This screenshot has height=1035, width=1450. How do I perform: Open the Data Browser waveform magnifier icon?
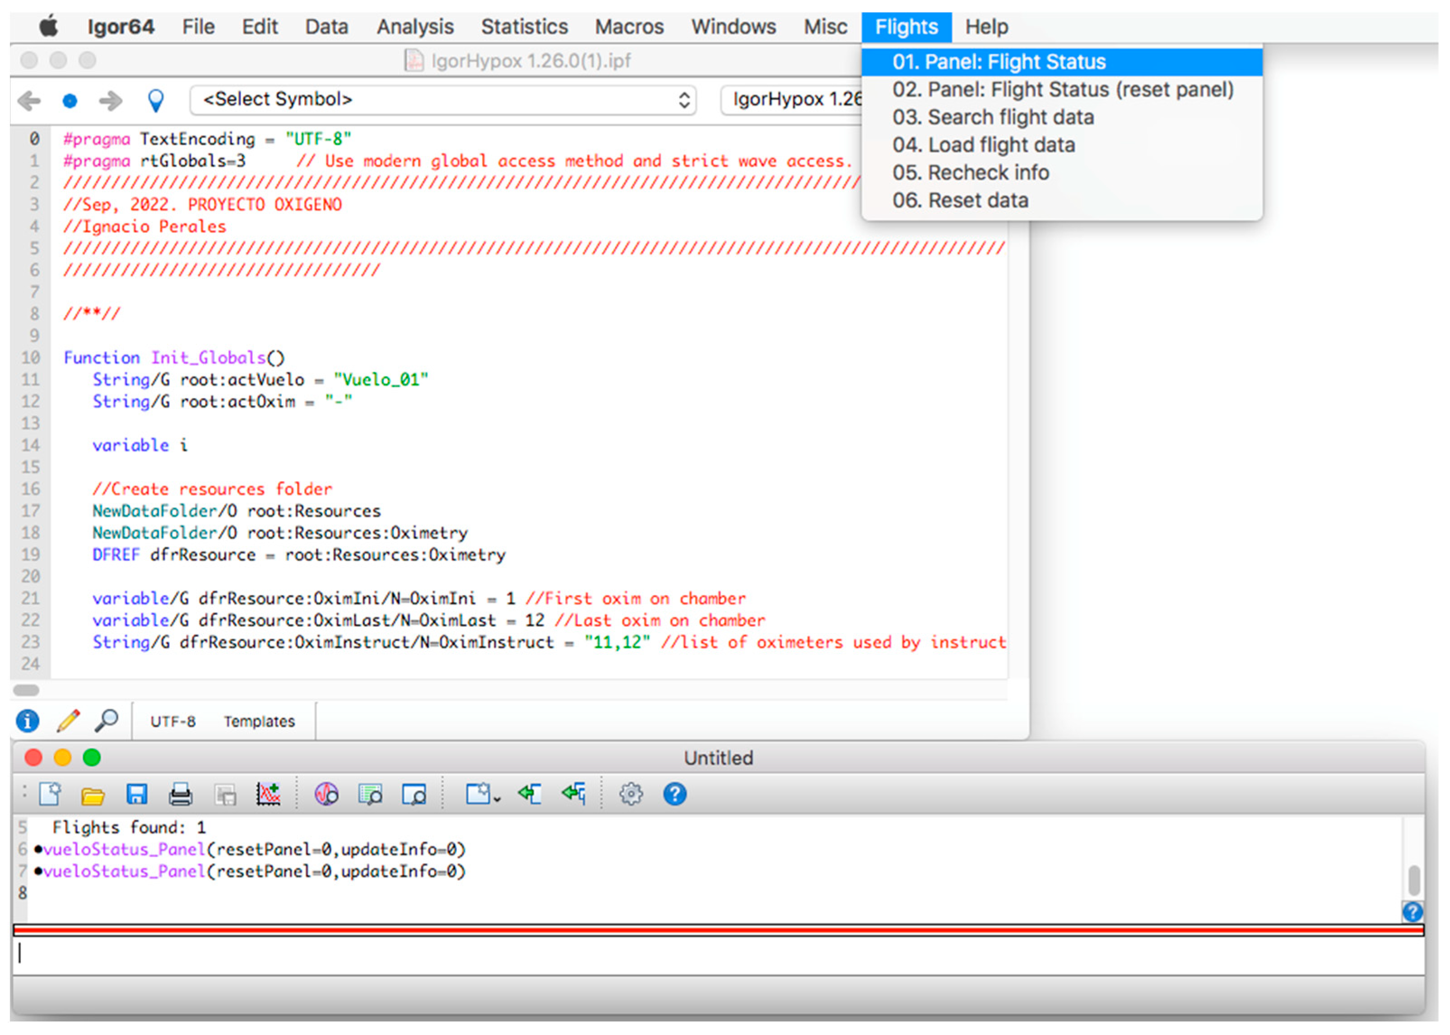click(x=326, y=794)
